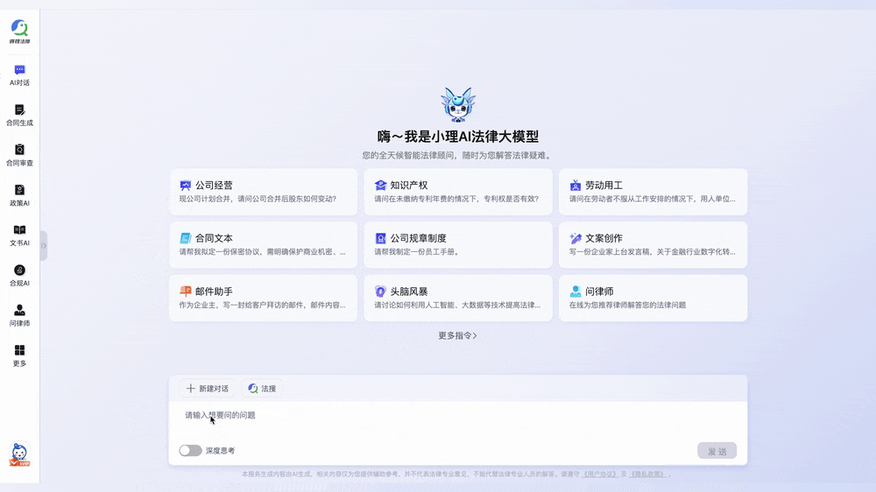Toggle the 深度思考 switch
Viewport: 876px width, 492px height.
coord(190,451)
